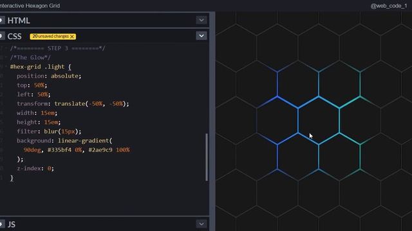Dismiss the 20 unsaved changes badge
This screenshot has width=412, height=231.
coord(72,37)
